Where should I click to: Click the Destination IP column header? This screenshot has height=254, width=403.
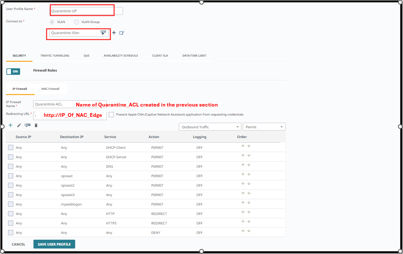pyautogui.click(x=72, y=137)
